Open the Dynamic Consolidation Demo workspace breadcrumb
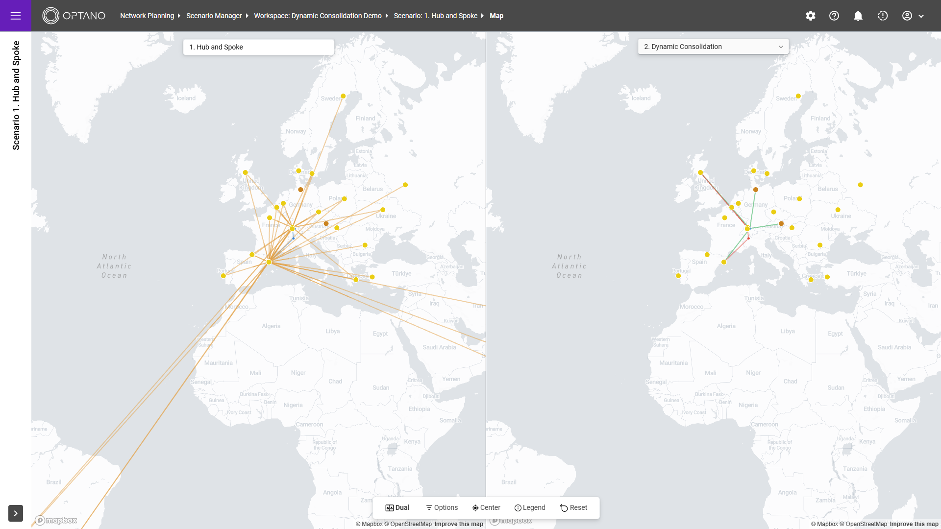Viewport: 941px width, 529px height. pyautogui.click(x=318, y=16)
